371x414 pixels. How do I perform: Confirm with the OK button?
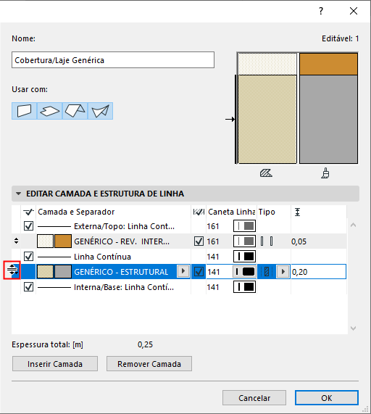click(x=326, y=398)
